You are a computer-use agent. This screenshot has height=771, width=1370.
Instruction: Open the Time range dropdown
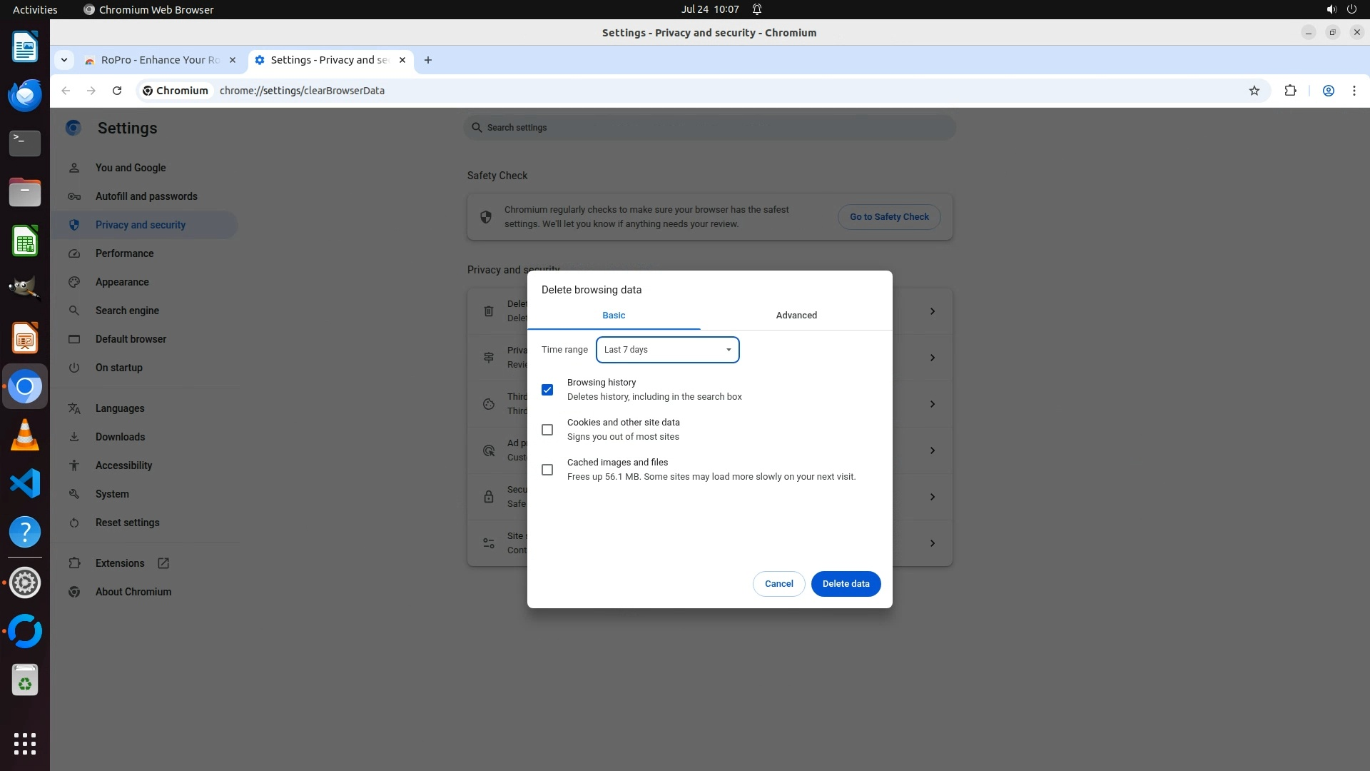[667, 350]
